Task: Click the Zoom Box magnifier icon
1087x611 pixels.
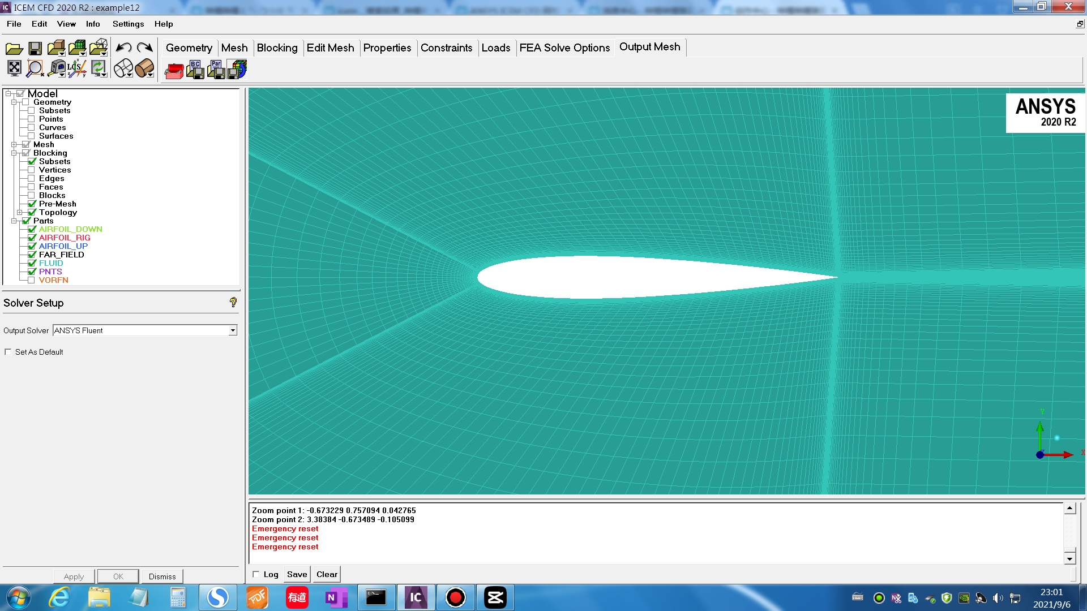Action: [35, 68]
